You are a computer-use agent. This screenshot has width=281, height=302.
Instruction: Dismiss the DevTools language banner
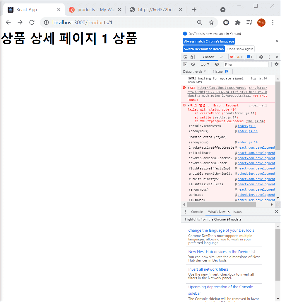click(277, 41)
